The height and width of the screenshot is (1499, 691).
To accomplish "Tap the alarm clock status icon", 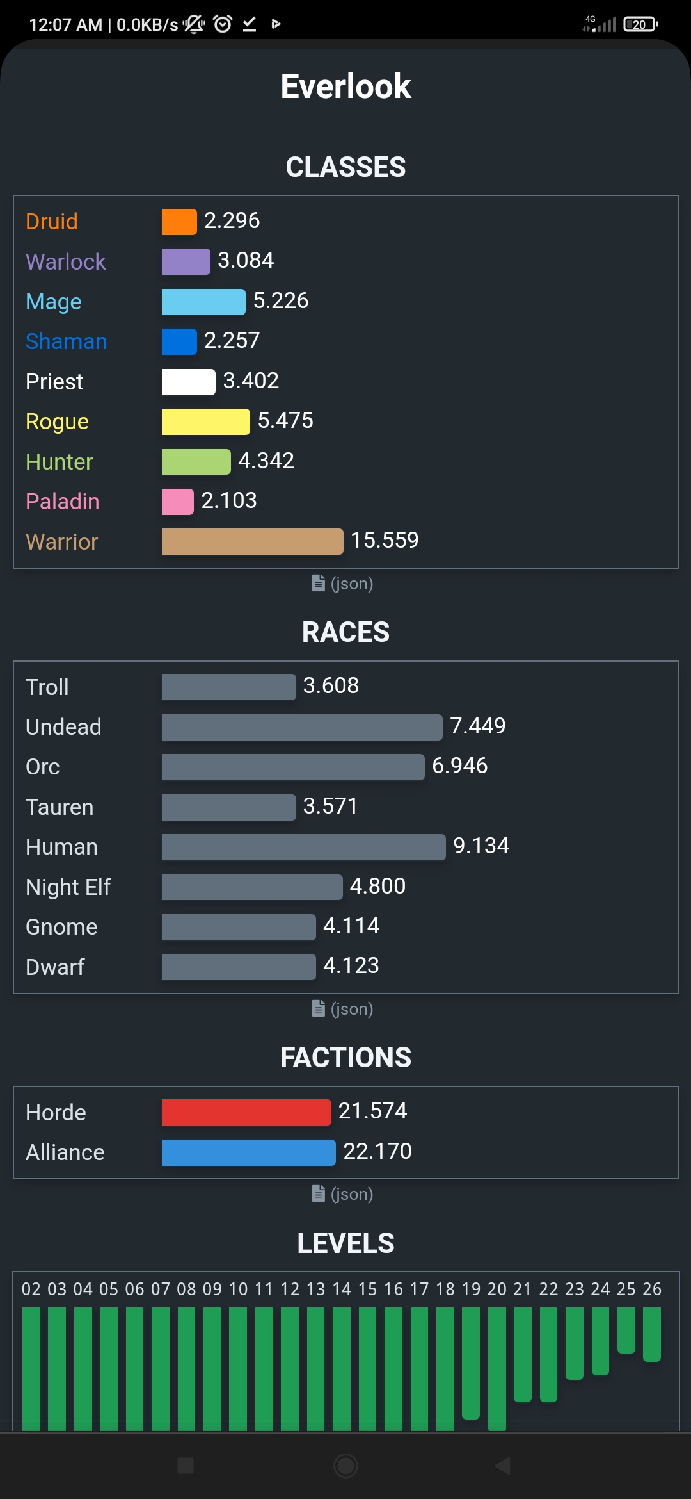I will [223, 24].
